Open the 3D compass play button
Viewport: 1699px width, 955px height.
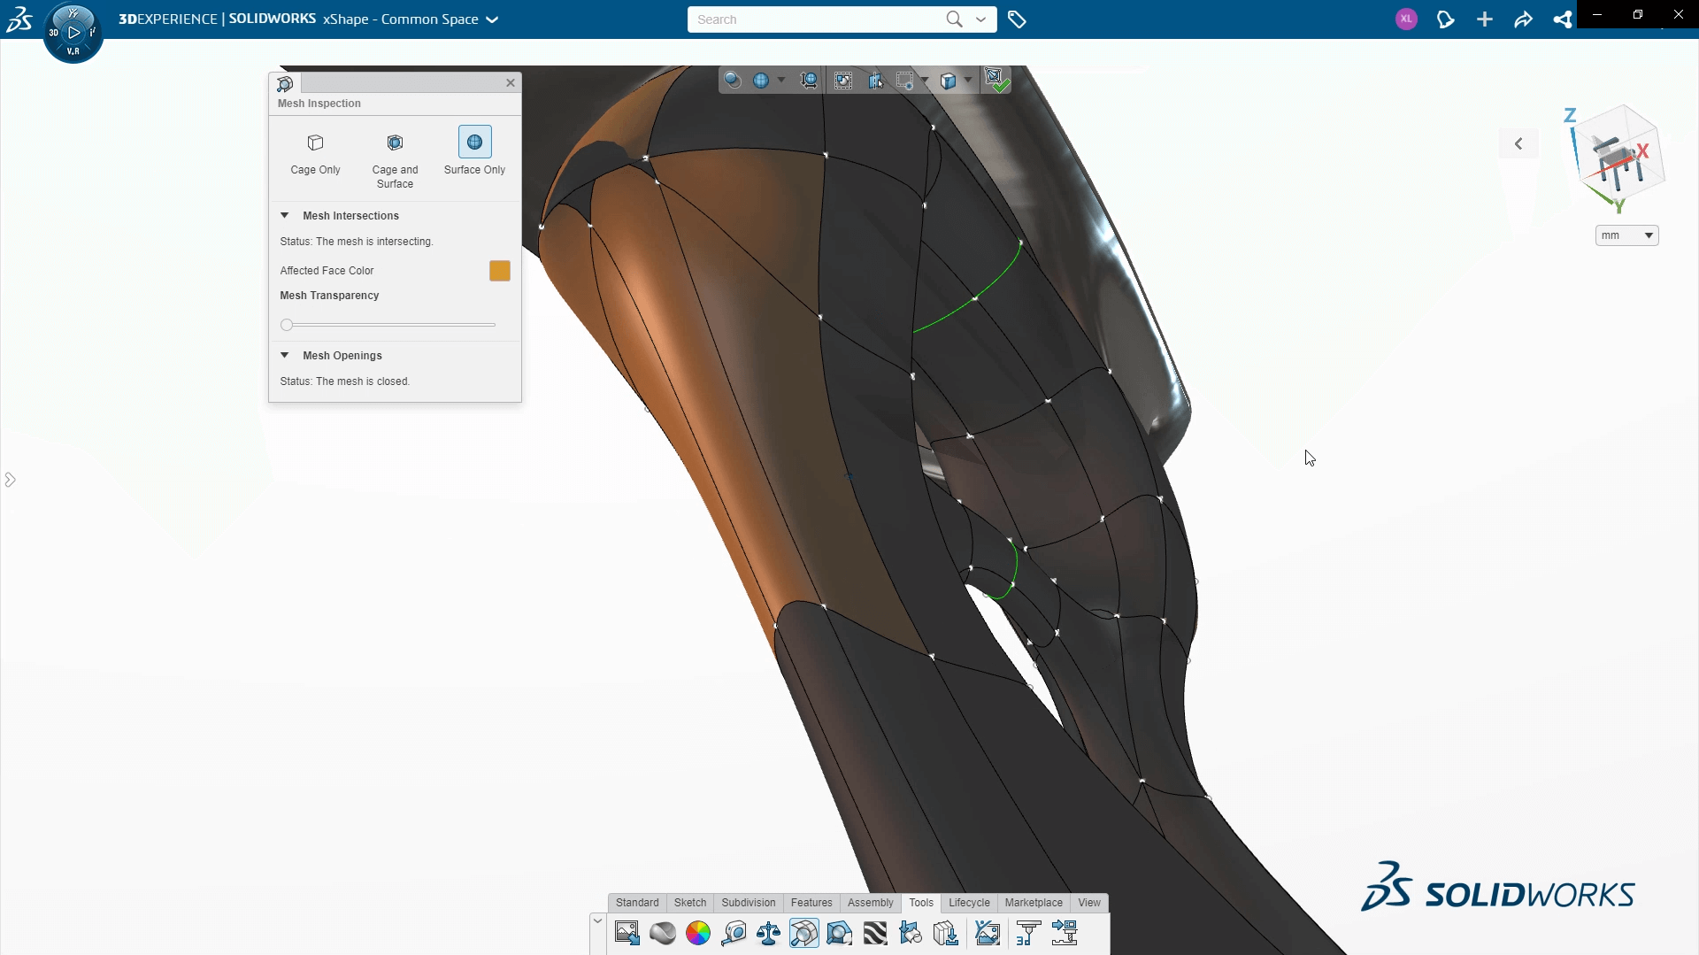[73, 33]
